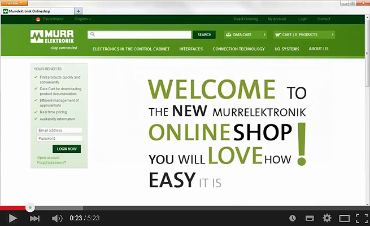Screen dimensions: 370x226
Task: Click the Data Cart icon
Action: pos(228,34)
